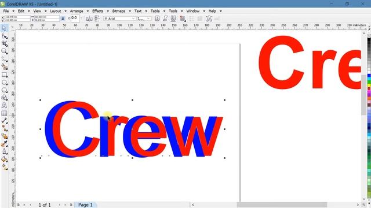The width and height of the screenshot is (371, 208).
Task: Click the object width field
Action: (x=47, y=17)
